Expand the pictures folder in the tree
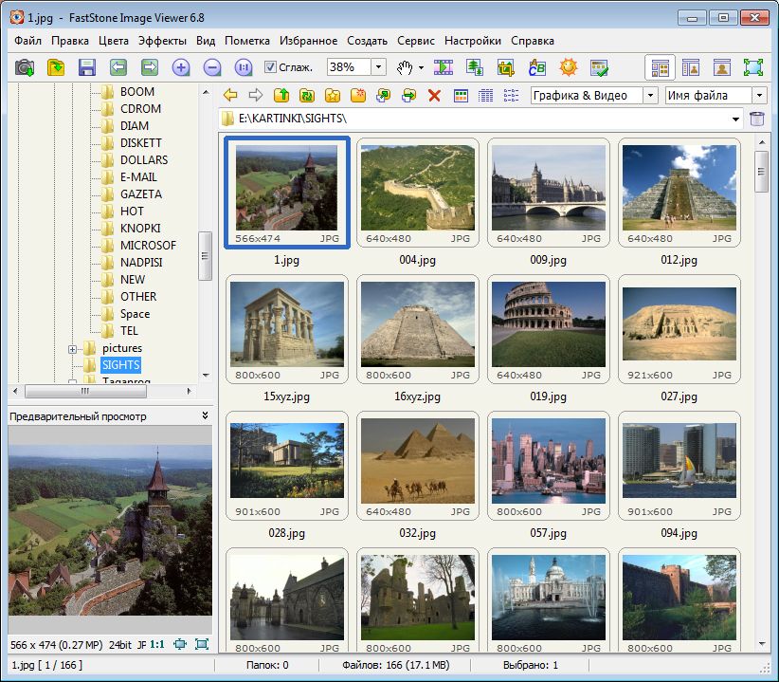779x682 pixels. coord(73,349)
